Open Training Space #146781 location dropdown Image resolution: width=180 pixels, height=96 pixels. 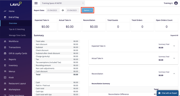pos(63,3)
